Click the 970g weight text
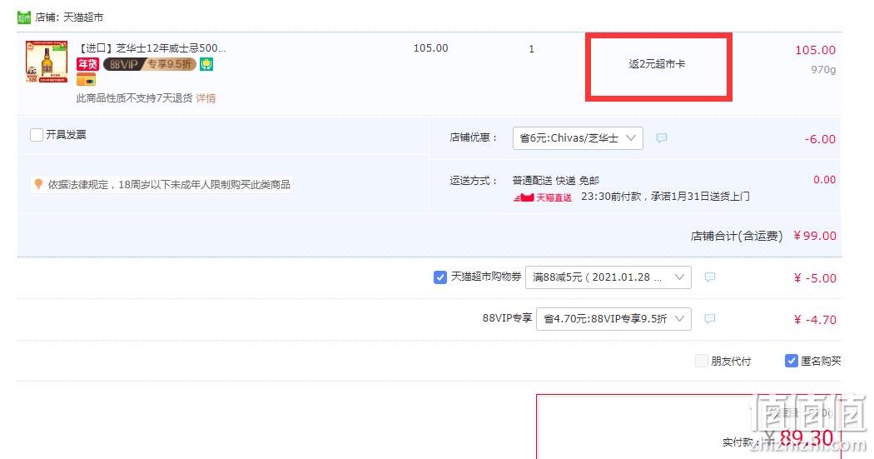Screen dimensions: 874x459 [823, 70]
